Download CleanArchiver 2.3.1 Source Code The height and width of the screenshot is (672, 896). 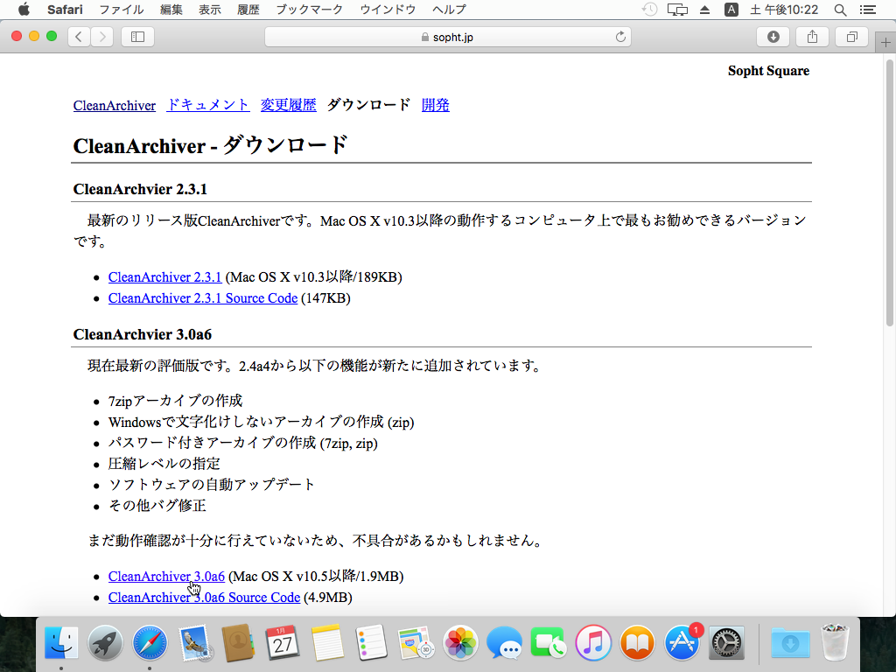click(203, 298)
